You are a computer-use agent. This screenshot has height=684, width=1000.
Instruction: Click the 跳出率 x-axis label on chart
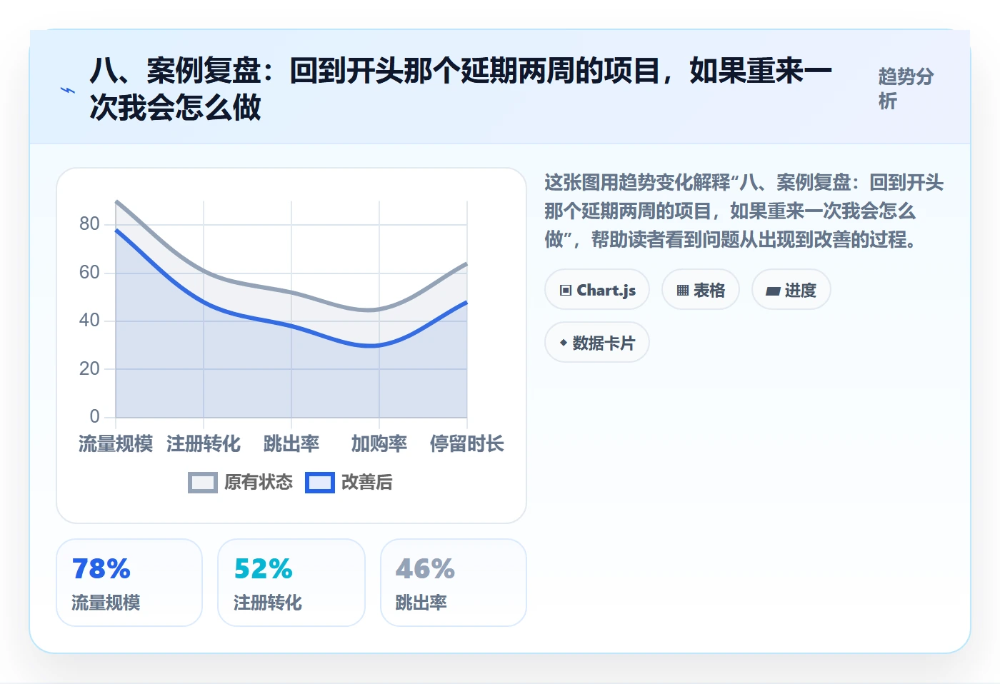(x=291, y=444)
